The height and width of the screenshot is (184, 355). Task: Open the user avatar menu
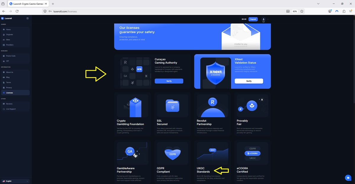(x=263, y=19)
